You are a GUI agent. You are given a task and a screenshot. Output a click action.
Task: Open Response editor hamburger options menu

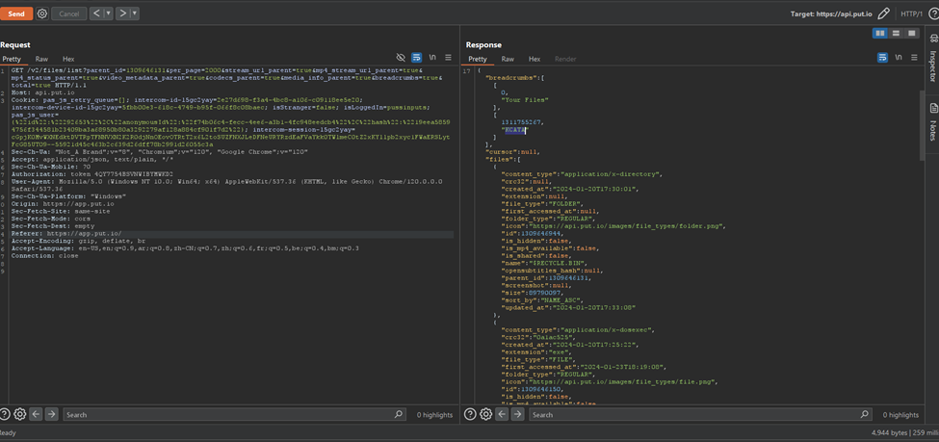[x=914, y=59]
